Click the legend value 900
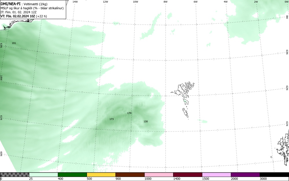 click(118, 179)
